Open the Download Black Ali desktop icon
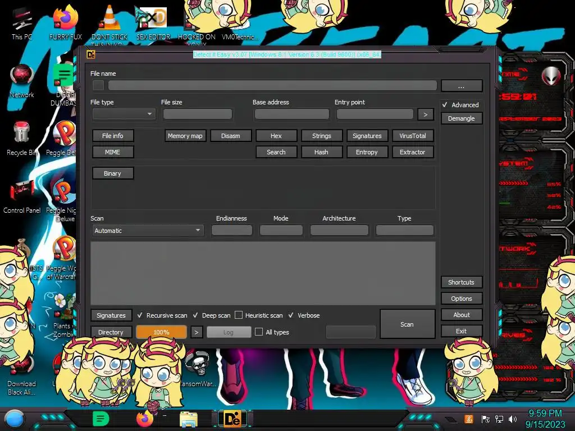The image size is (575, 431). (x=22, y=377)
